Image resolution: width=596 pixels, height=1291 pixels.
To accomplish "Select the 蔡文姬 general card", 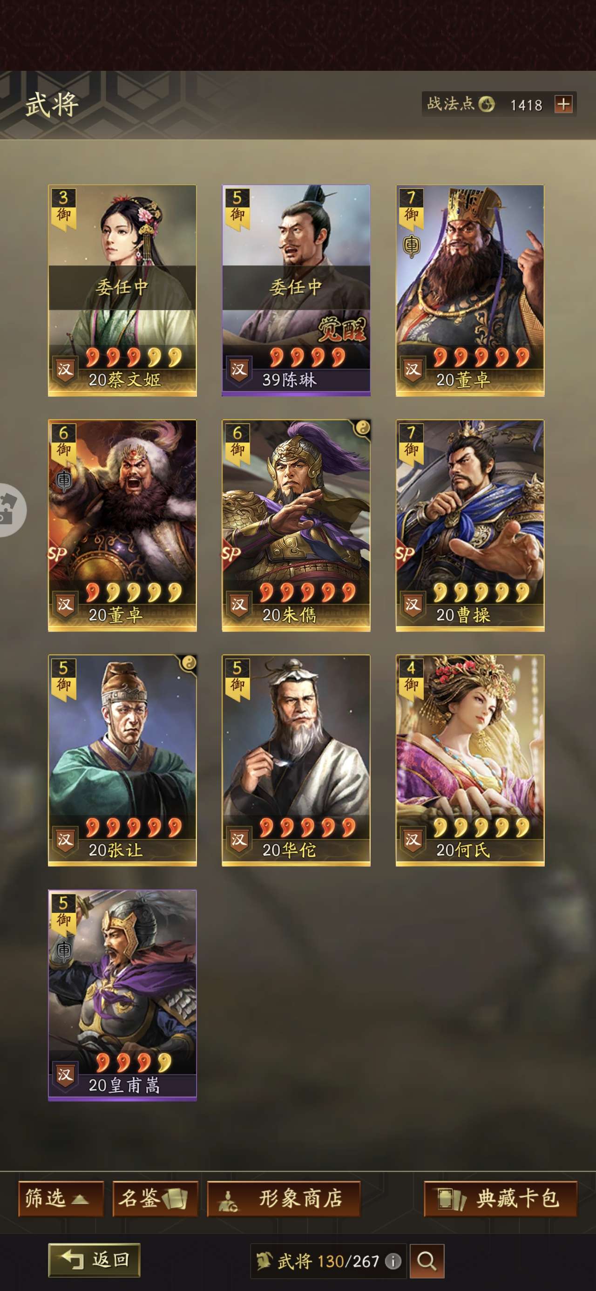I will [x=122, y=291].
